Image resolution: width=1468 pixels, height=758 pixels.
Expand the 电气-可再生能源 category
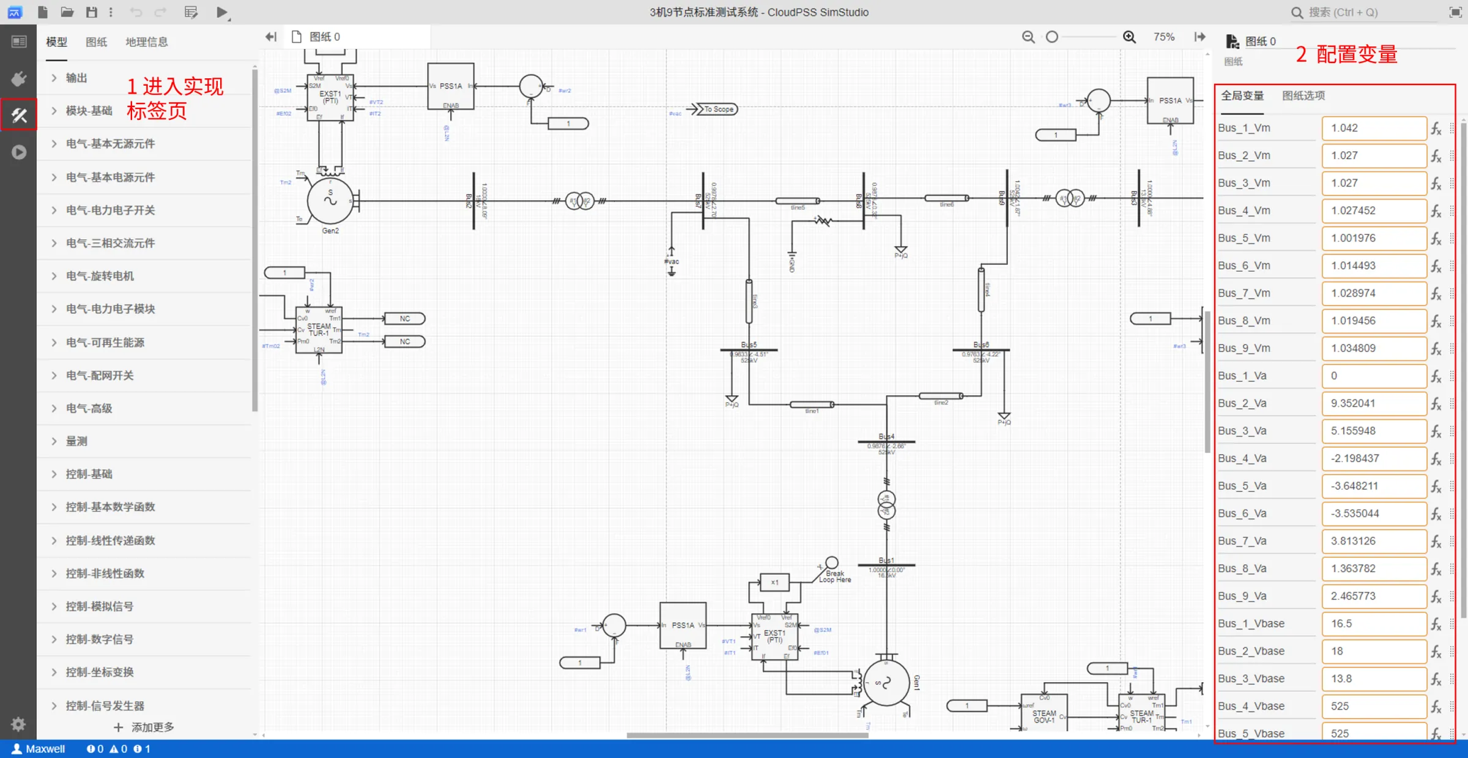pyautogui.click(x=144, y=342)
